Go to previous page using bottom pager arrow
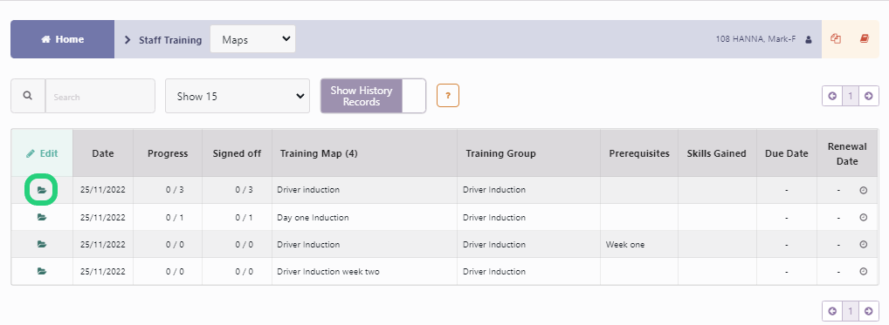 831,311
